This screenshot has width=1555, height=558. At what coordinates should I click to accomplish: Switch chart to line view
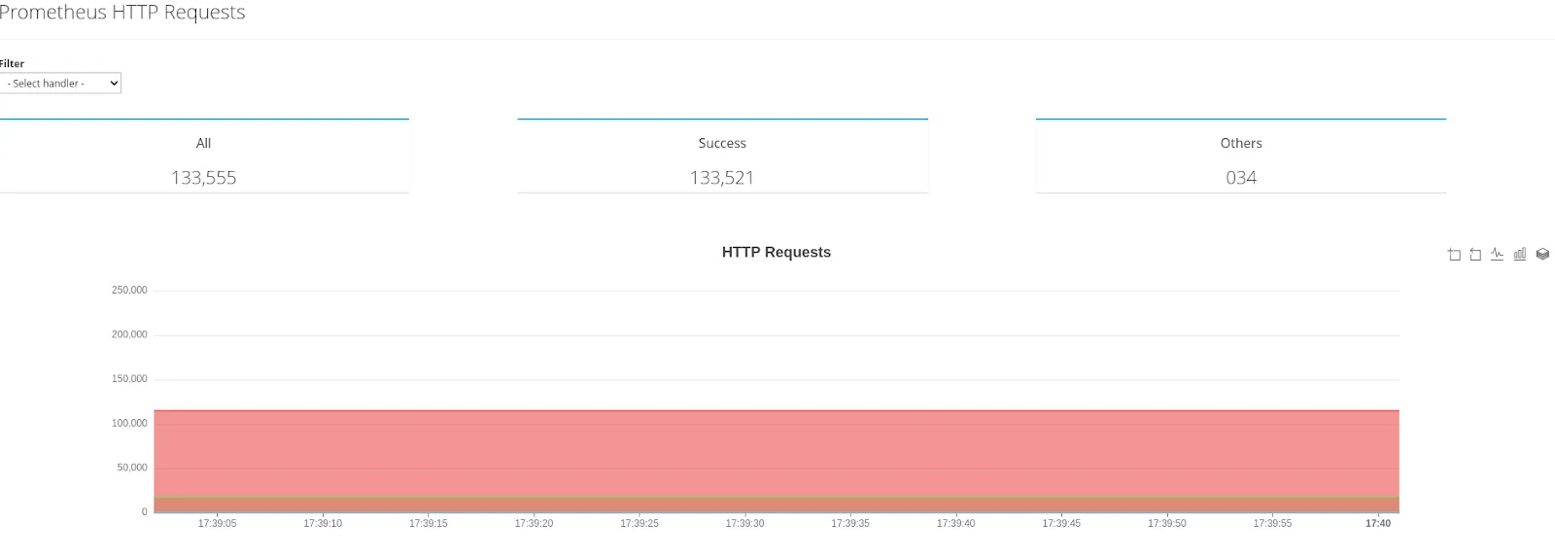1498,255
